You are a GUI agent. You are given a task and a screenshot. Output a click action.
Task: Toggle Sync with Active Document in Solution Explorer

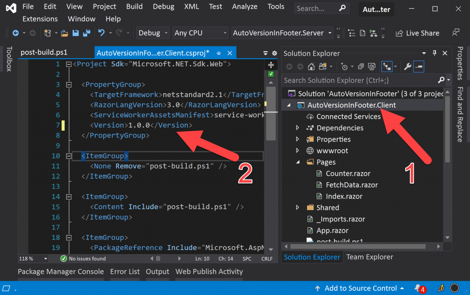tap(386, 67)
